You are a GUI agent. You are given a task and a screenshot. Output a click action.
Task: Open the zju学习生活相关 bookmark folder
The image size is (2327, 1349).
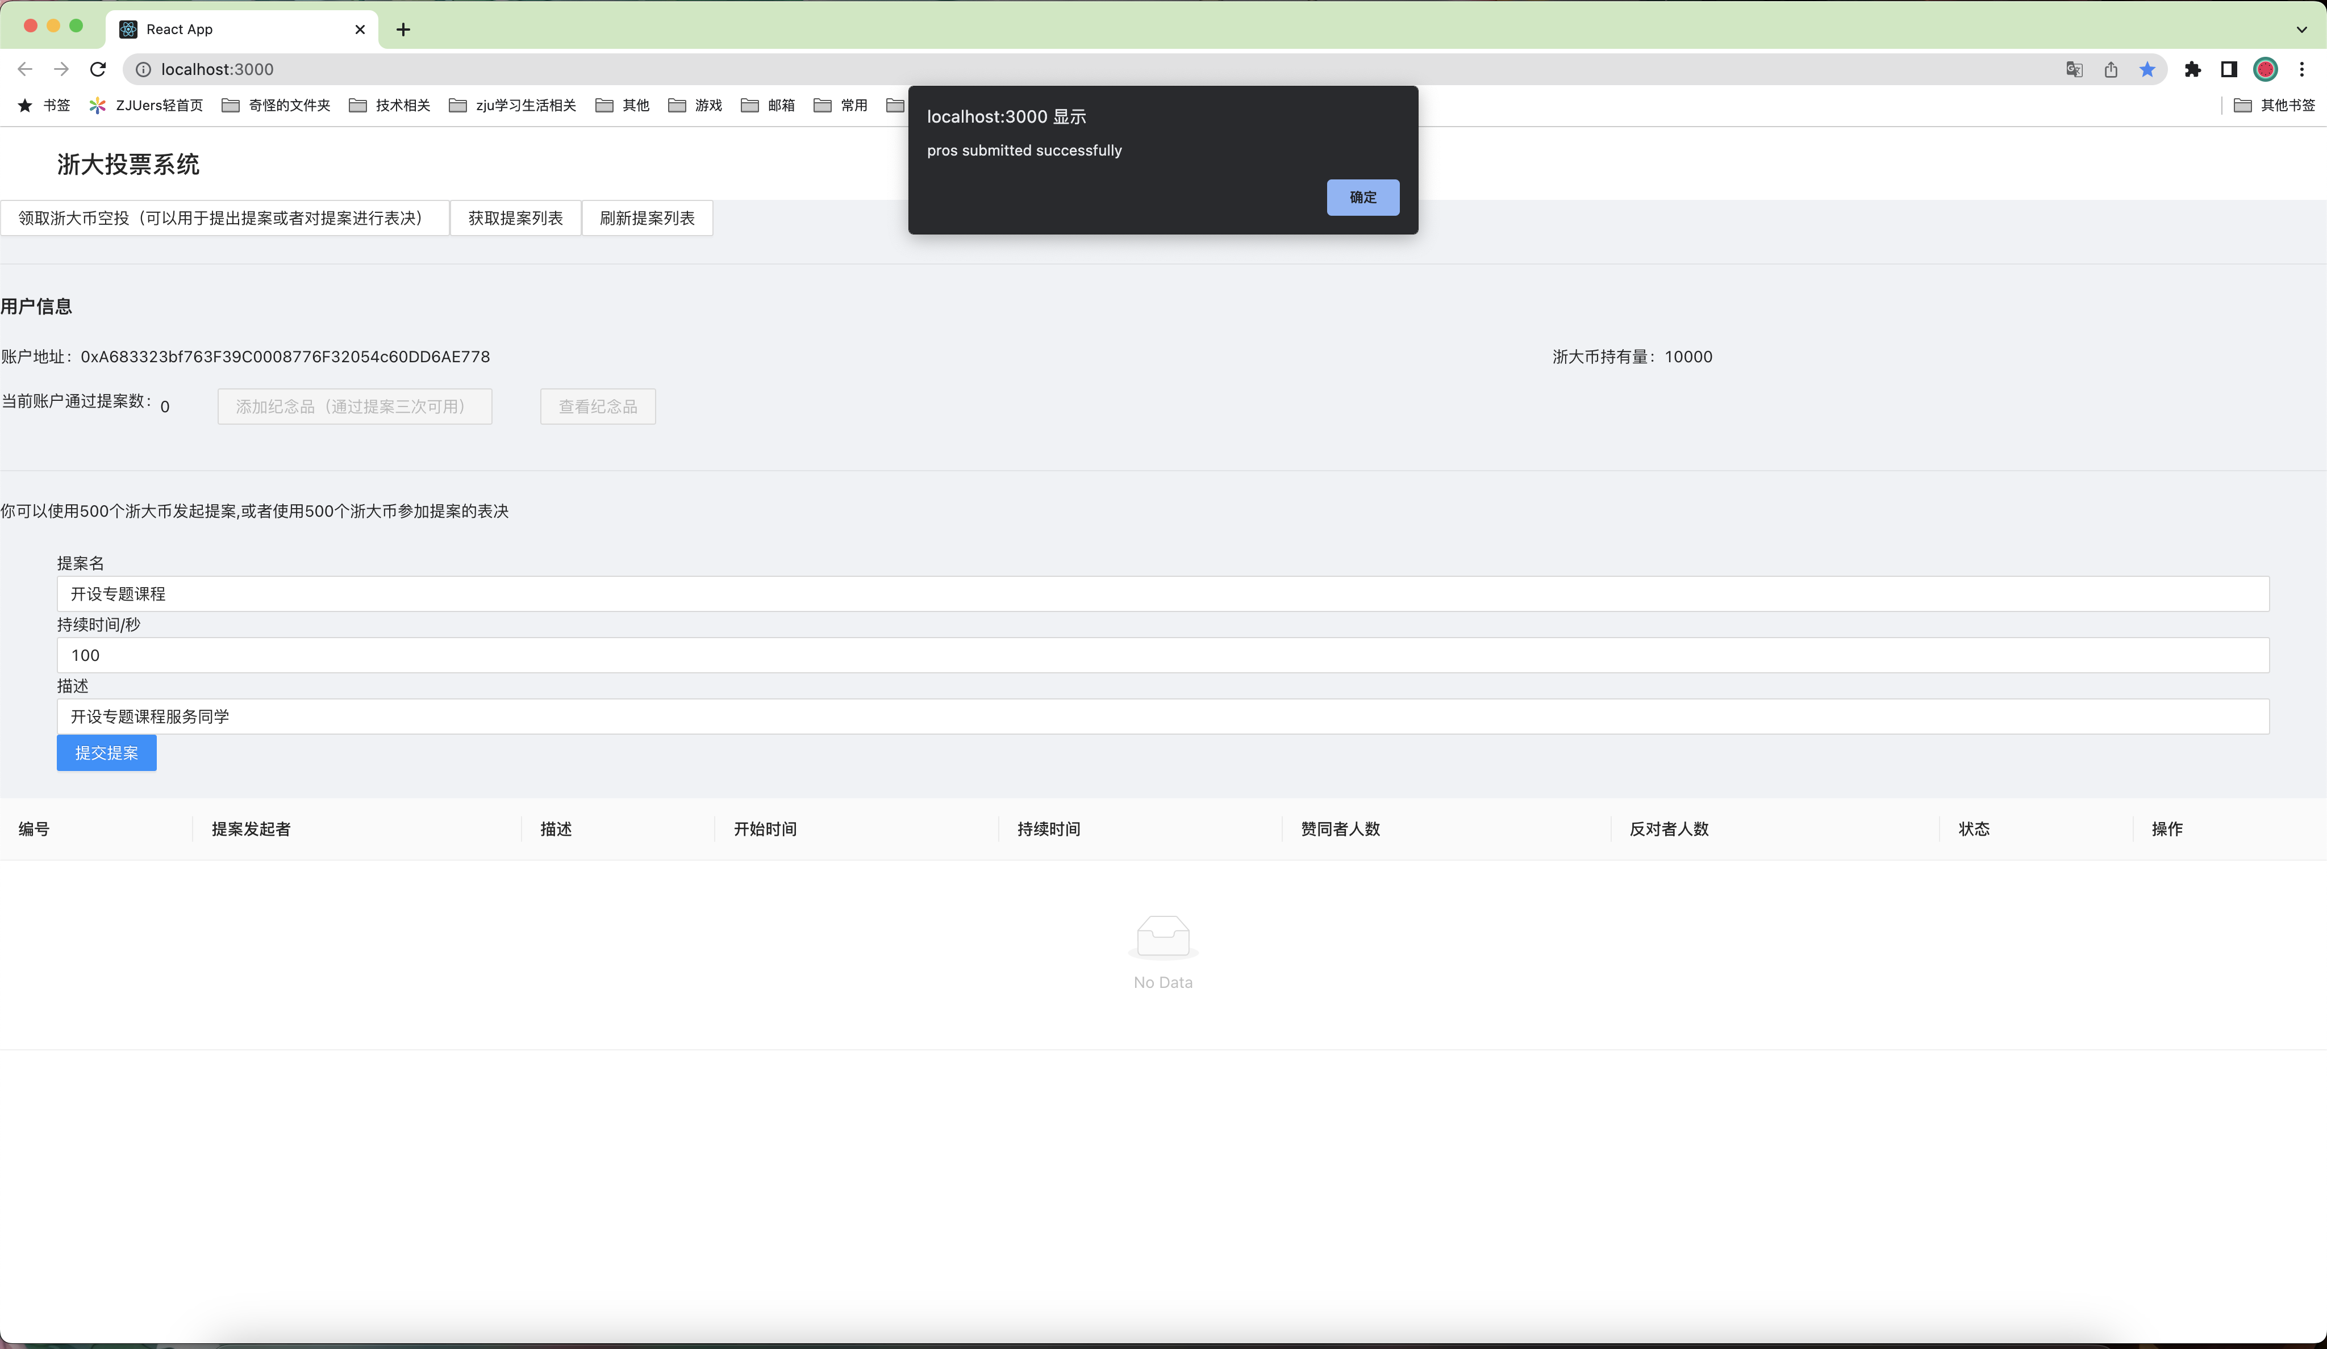click(512, 105)
